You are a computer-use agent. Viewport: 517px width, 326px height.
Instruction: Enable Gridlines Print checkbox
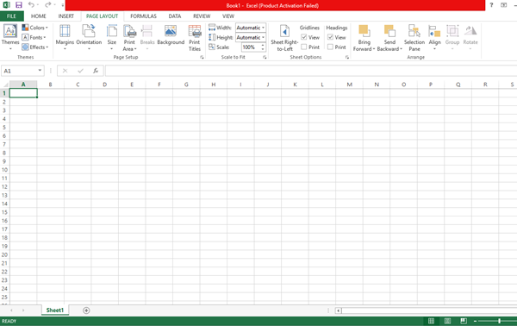click(304, 47)
